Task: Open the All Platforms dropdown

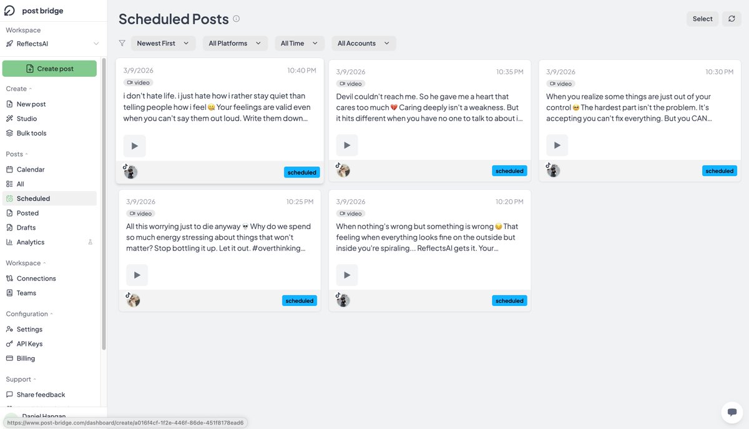Action: coord(235,43)
